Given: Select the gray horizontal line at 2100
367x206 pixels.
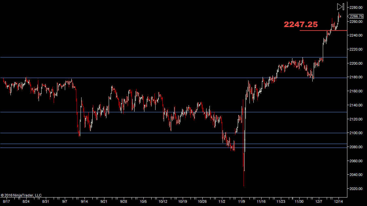Looking at the screenshot, I should pos(131,133).
